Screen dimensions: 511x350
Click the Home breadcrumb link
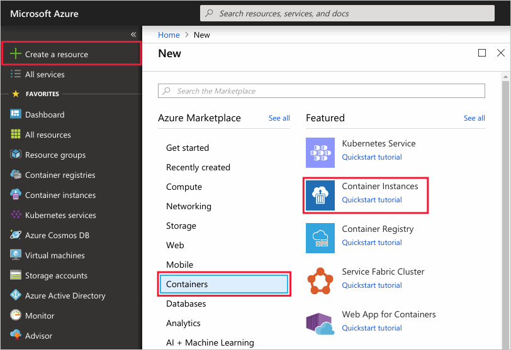[x=169, y=35]
